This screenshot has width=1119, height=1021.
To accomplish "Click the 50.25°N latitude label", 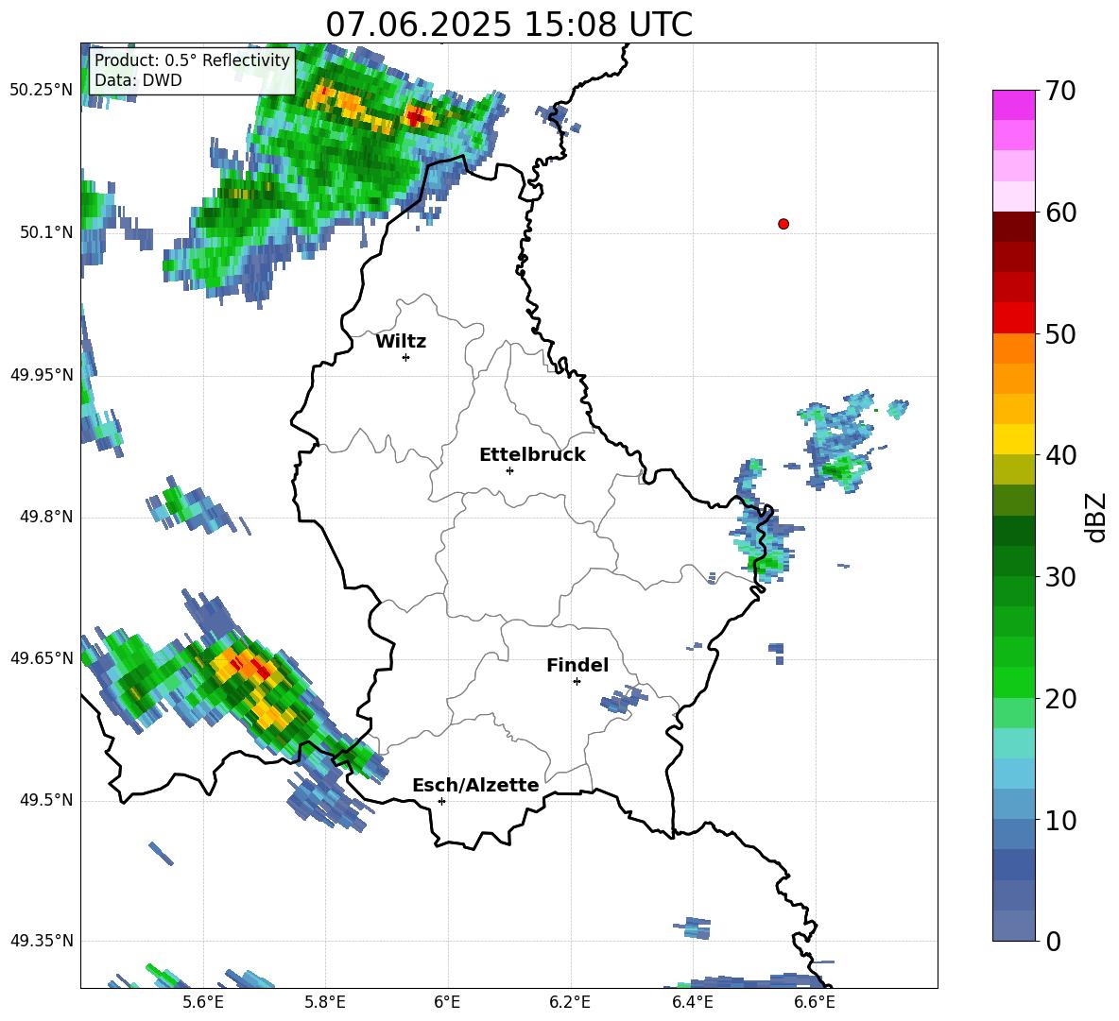I will (x=42, y=91).
